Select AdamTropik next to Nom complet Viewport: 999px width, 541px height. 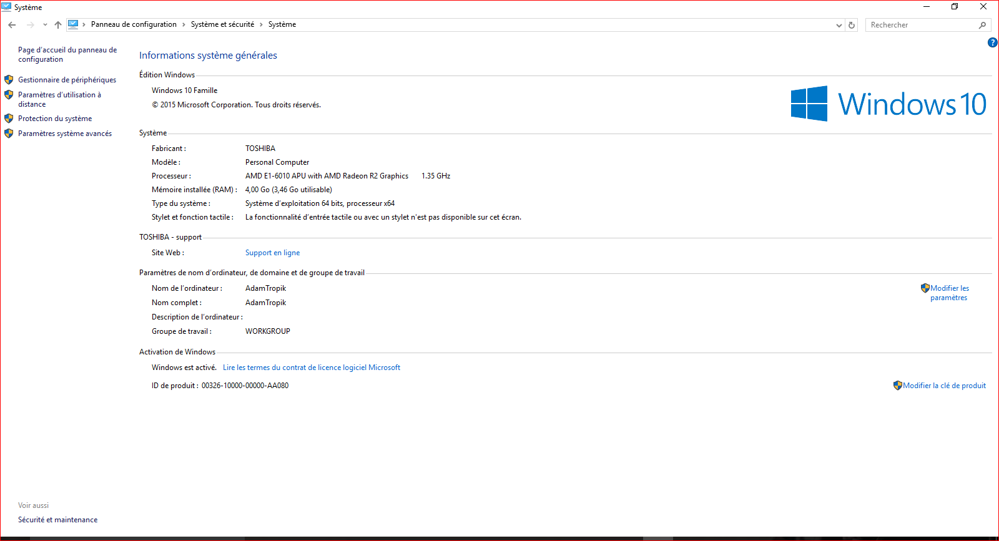pyautogui.click(x=266, y=303)
